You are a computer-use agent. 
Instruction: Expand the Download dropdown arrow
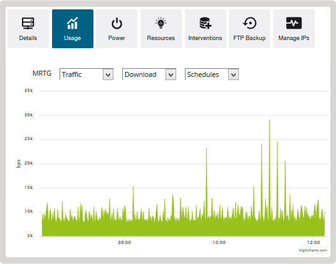pos(171,74)
